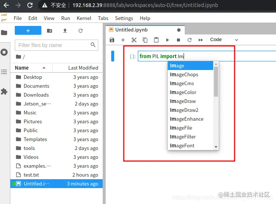This screenshot has width=276, height=204.
Task: Select the Desktop folder
Action: 57,77
